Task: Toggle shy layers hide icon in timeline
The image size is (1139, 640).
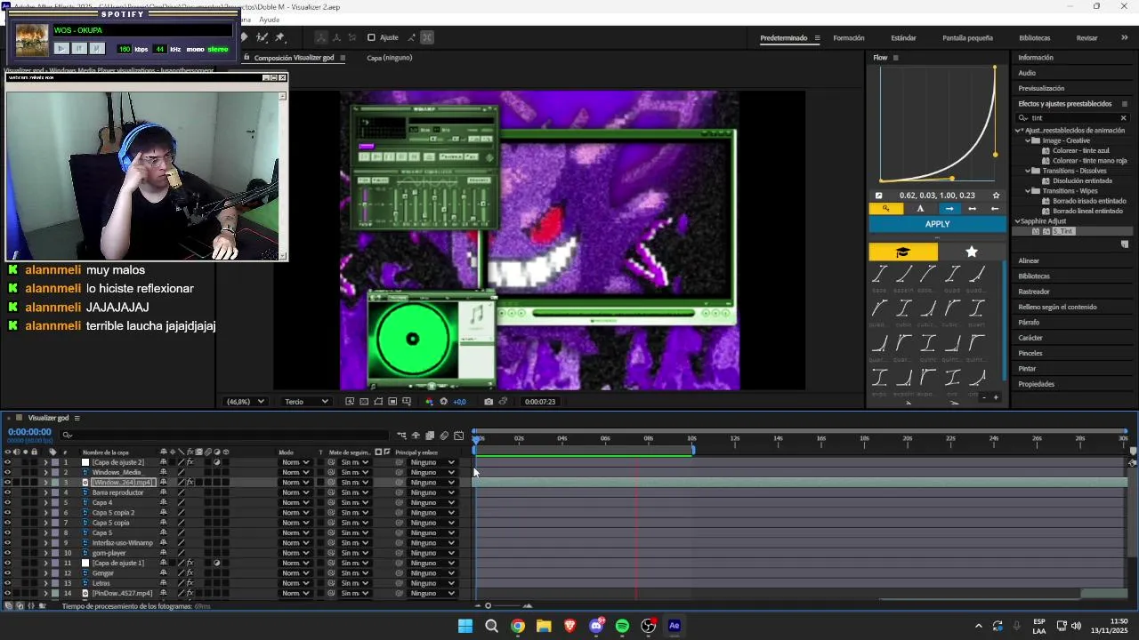Action: pos(416,436)
